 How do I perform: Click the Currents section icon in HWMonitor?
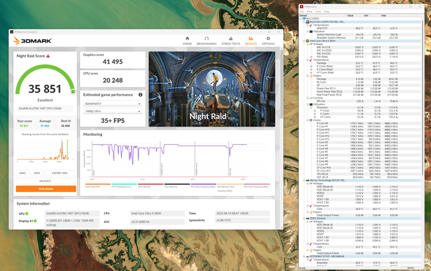click(311, 98)
